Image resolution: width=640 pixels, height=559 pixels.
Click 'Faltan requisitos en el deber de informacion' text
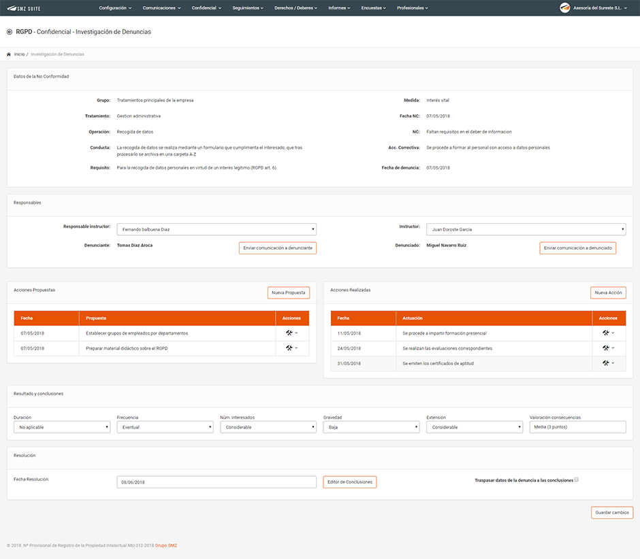[469, 132]
